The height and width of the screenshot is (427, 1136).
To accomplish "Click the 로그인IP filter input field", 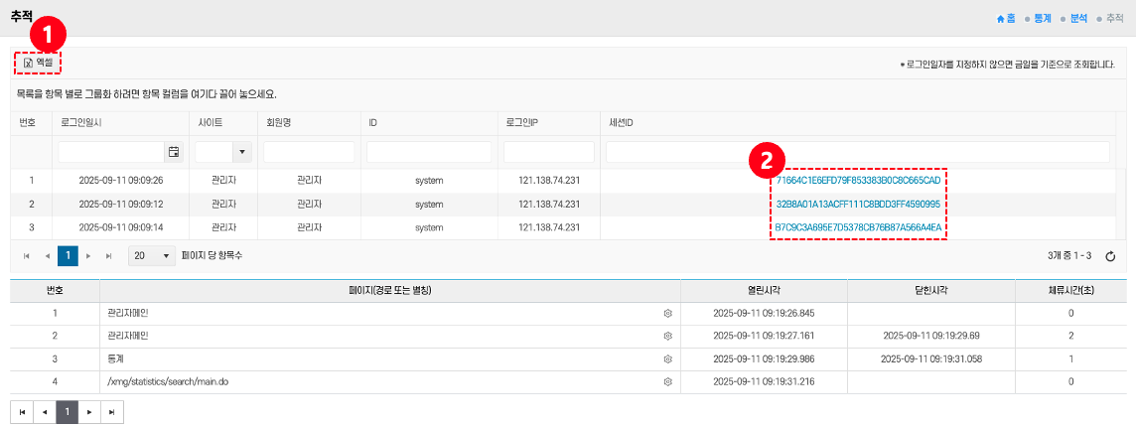I will pos(548,152).
